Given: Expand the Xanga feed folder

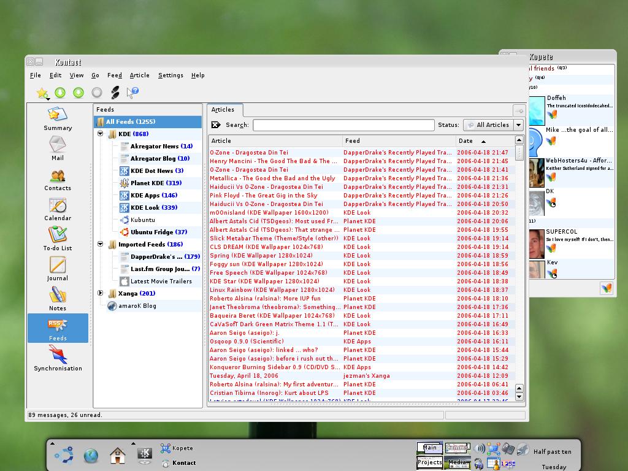Looking at the screenshot, I should [100, 293].
